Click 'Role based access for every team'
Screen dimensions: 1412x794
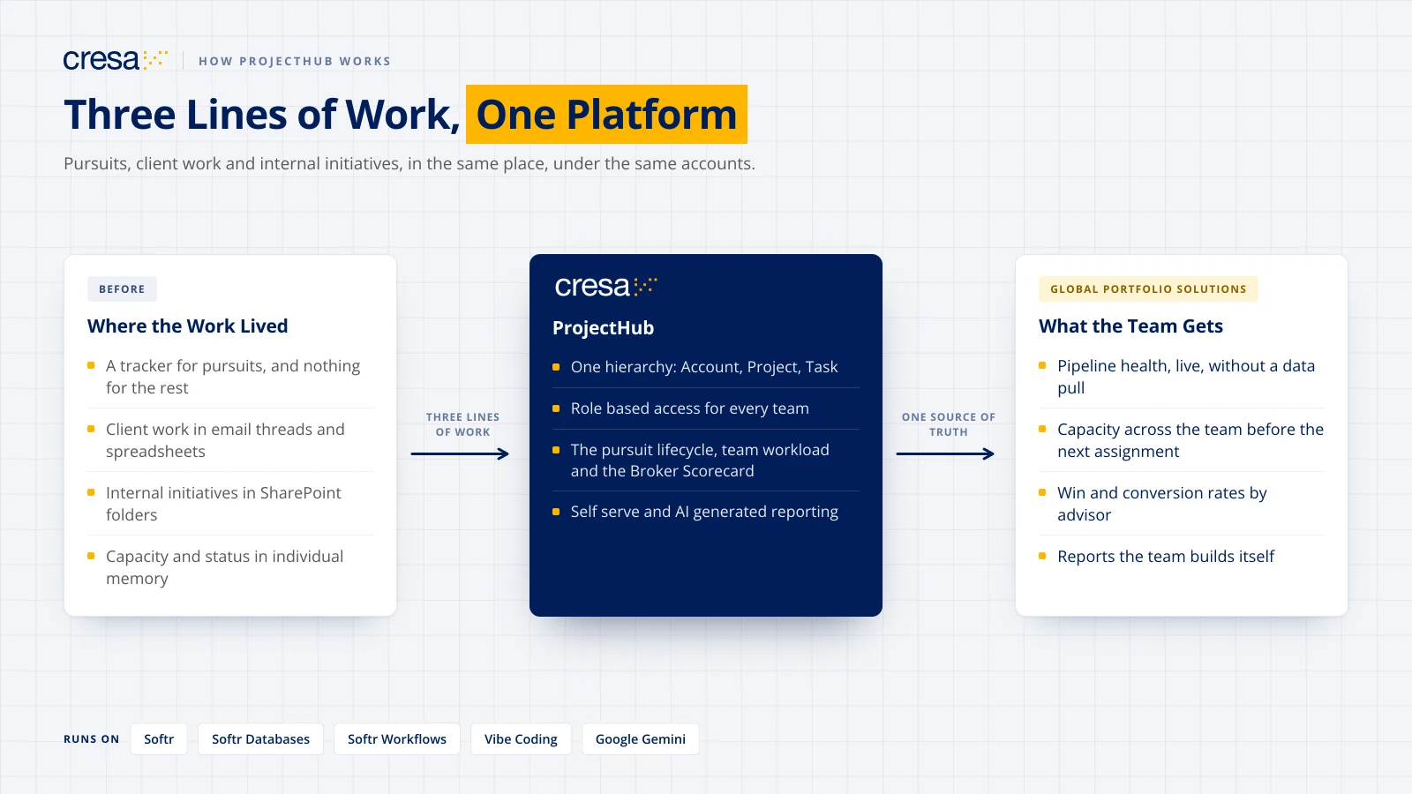(690, 408)
